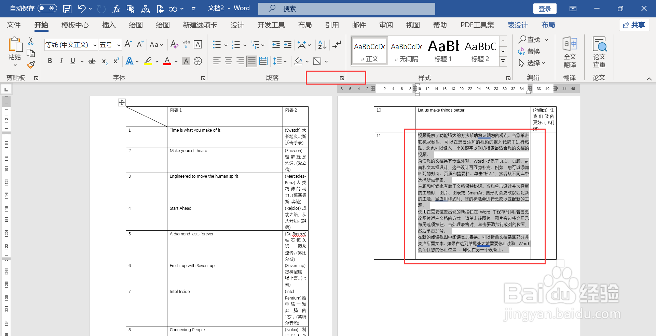Open the paper check 论文查重 tool

[x=599, y=52]
